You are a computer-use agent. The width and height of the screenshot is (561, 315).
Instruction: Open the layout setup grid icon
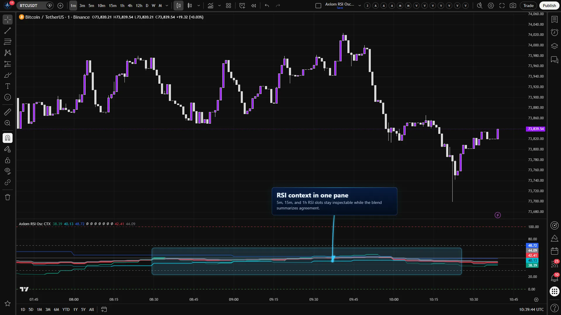(x=228, y=6)
